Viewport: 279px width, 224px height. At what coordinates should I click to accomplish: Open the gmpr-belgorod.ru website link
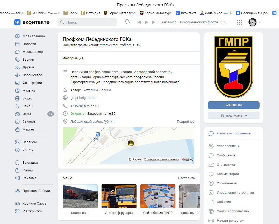click(83, 98)
